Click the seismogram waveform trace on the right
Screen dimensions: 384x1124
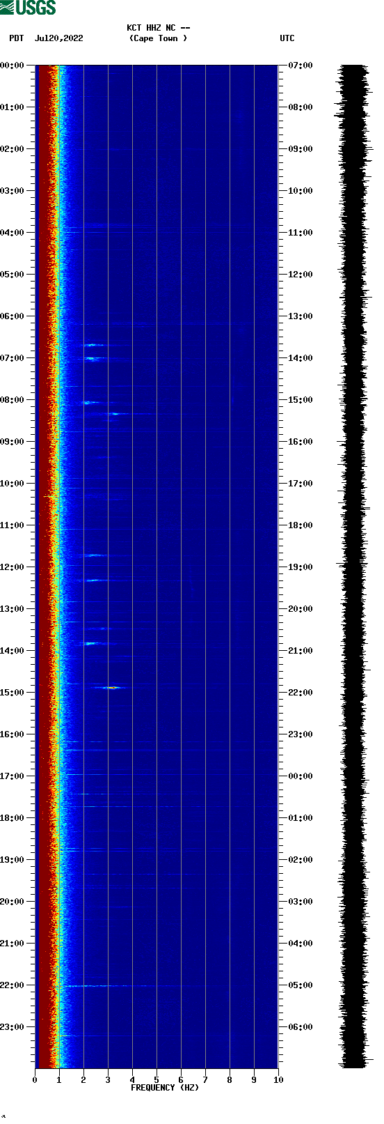[x=353, y=567]
